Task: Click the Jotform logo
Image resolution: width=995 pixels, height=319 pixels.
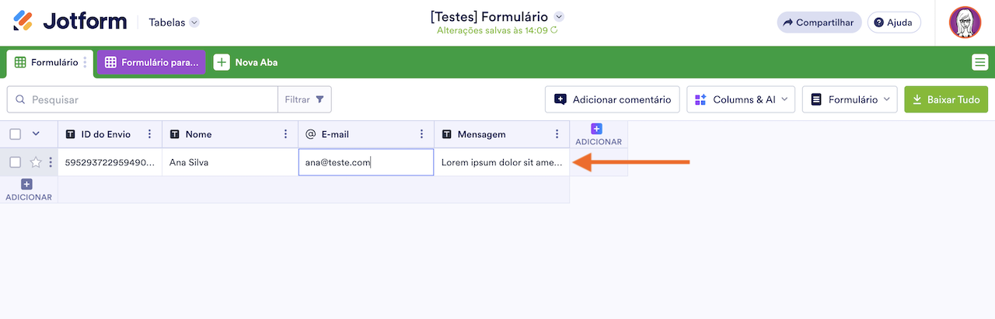Action: coord(69,22)
